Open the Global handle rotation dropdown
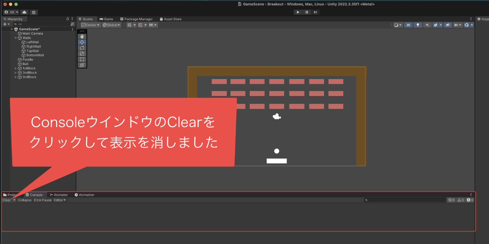Viewport: 489px width, 244px height. pyautogui.click(x=111, y=25)
